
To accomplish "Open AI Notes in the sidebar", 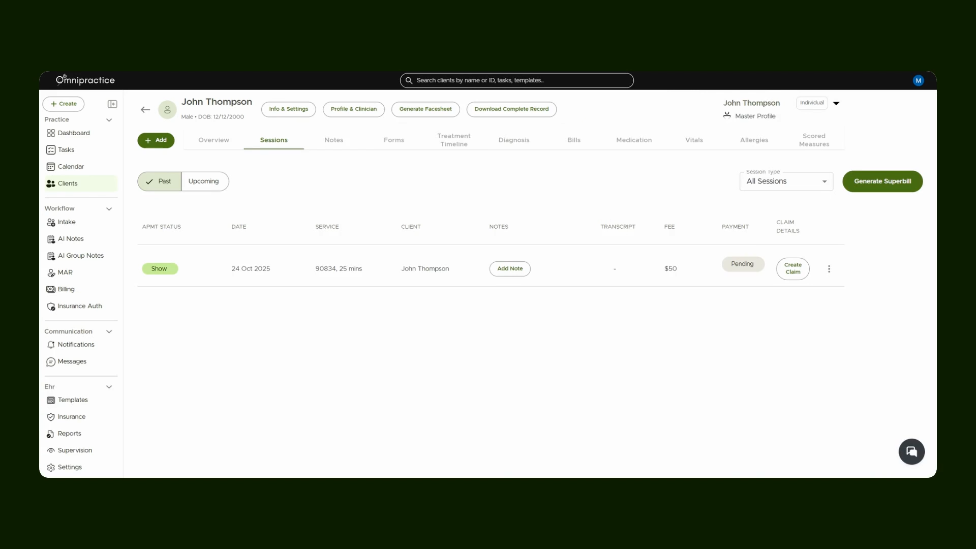I will click(x=71, y=239).
